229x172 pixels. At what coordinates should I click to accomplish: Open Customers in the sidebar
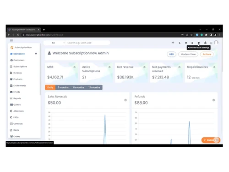[x=17, y=60]
